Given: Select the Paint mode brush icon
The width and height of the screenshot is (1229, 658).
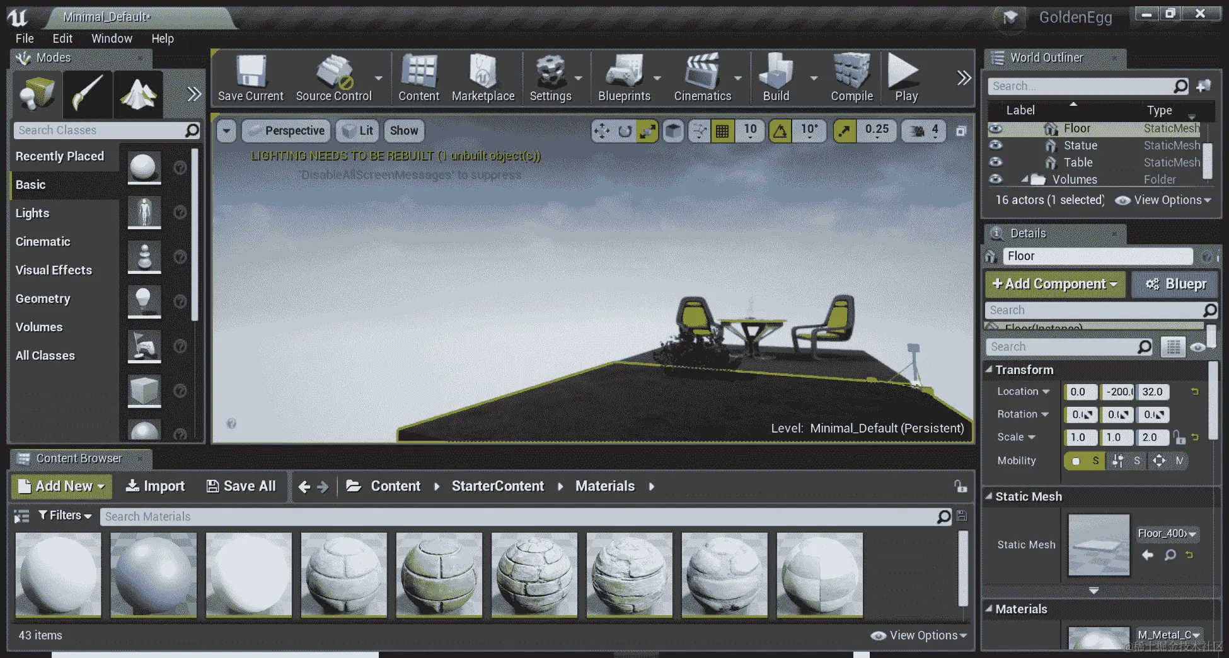Looking at the screenshot, I should (88, 94).
